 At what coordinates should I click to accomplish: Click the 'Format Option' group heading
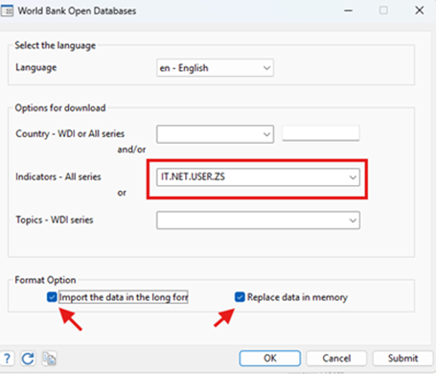point(45,280)
